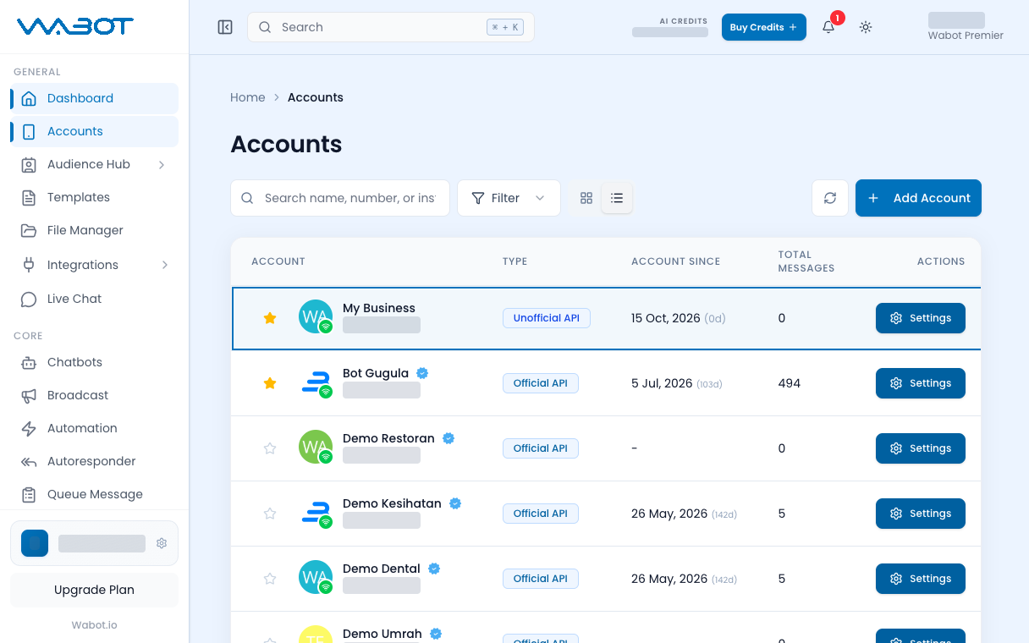Click Add Account button
1029x643 pixels.
(x=918, y=198)
